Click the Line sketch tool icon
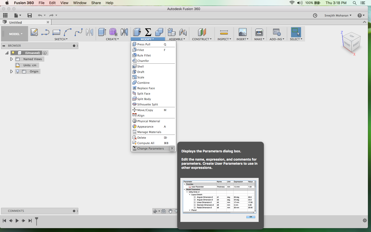The height and width of the screenshot is (232, 371). tap(45, 32)
